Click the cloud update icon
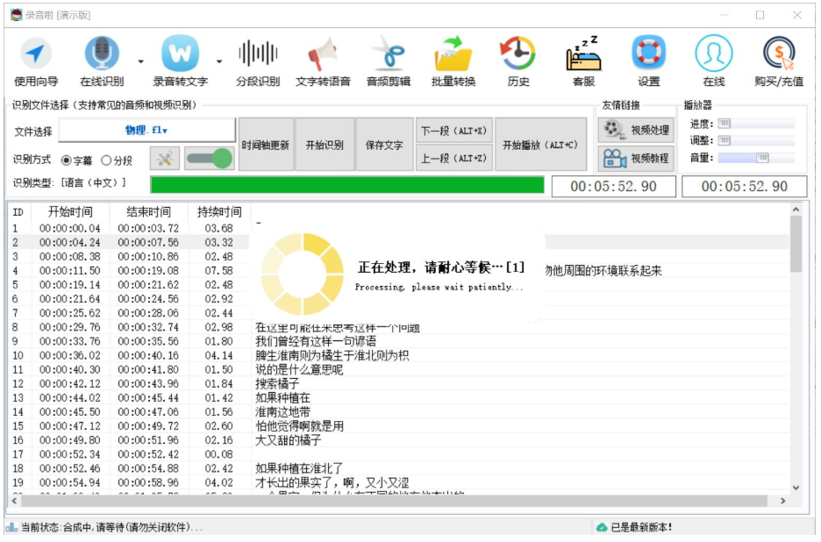The width and height of the screenshot is (821, 542). 602,528
